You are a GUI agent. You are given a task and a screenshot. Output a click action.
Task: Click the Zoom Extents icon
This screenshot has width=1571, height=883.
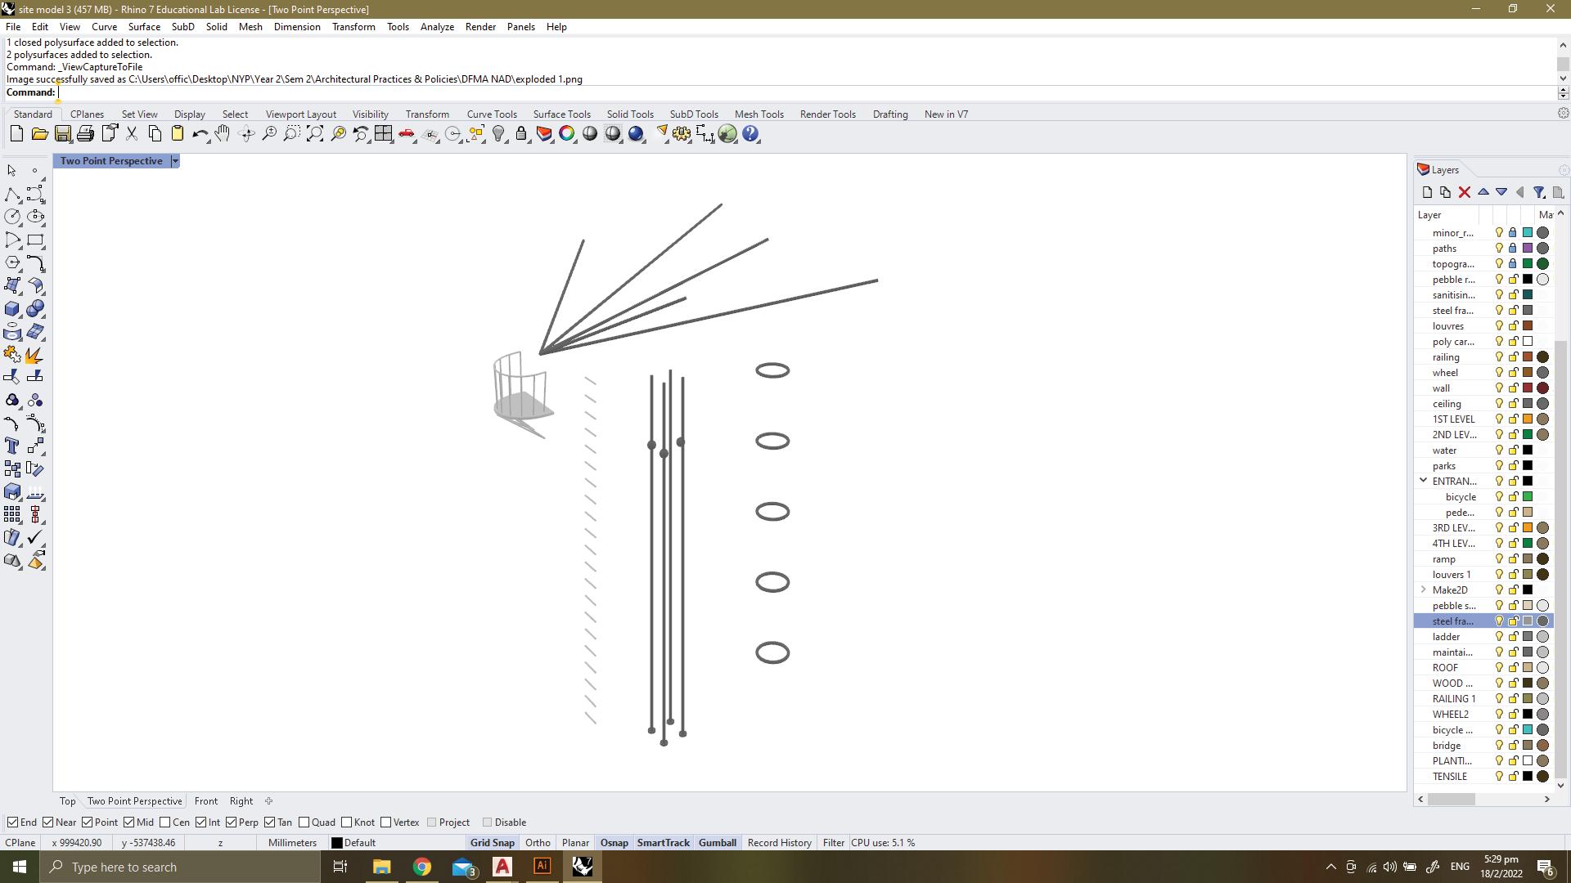(315, 134)
